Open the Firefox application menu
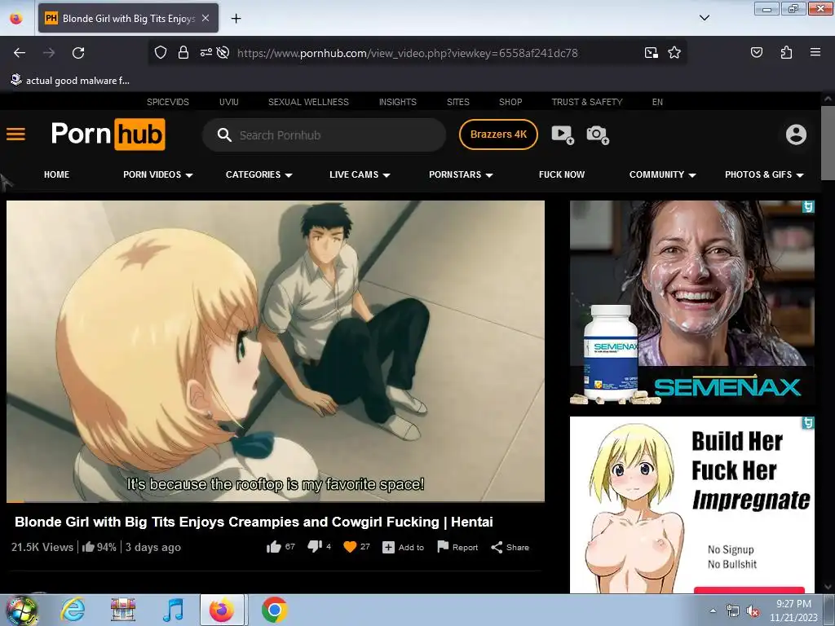The image size is (835, 626). click(x=815, y=52)
